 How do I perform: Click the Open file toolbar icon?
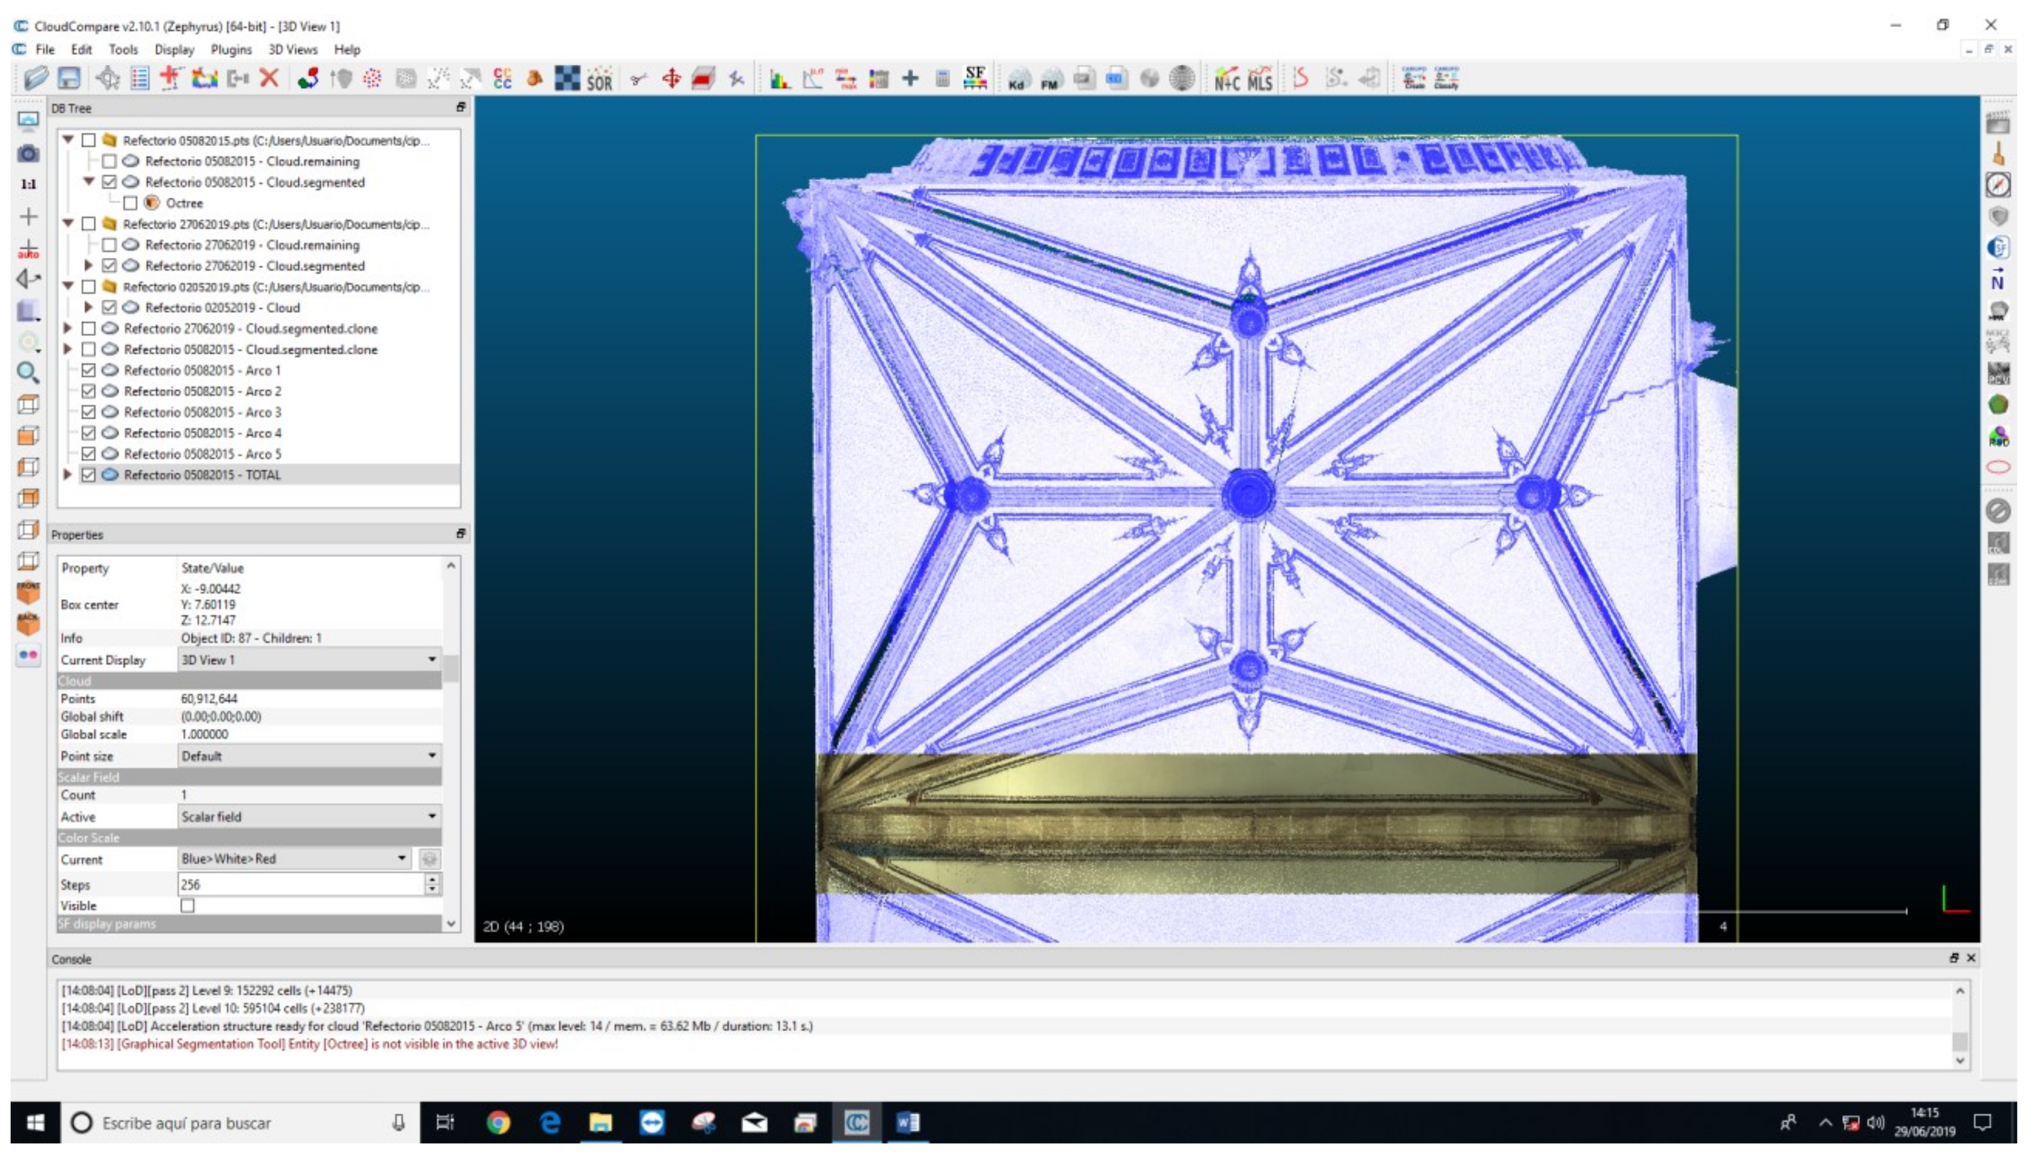coord(36,78)
